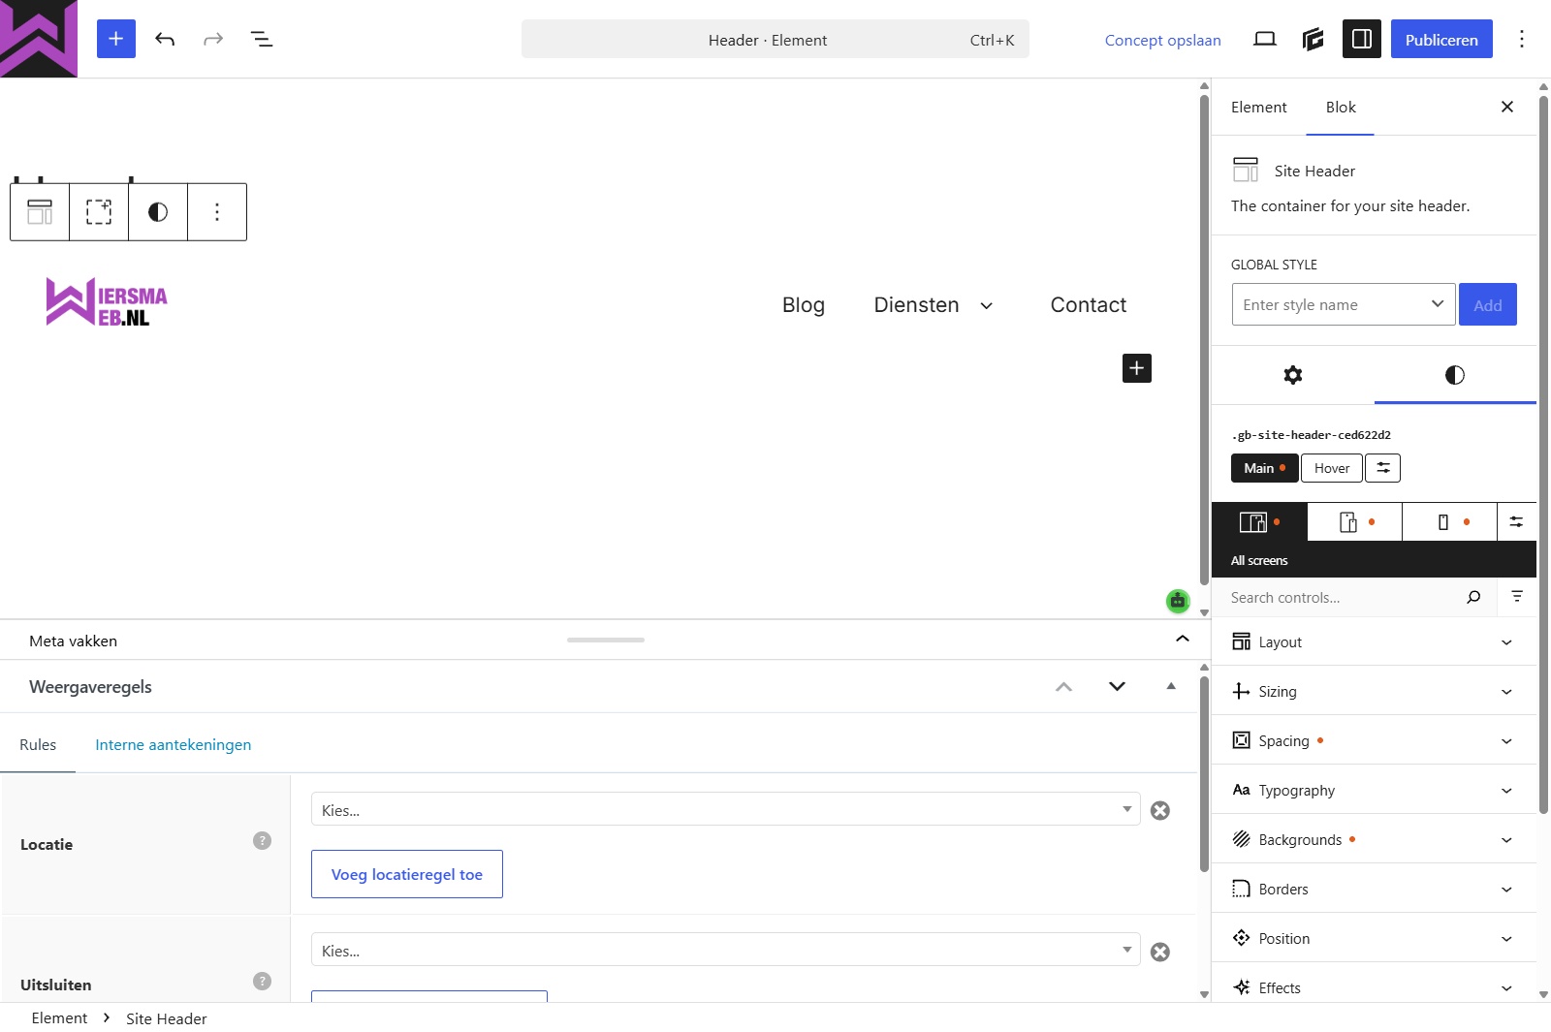Open selector options beside Hover
The height and width of the screenshot is (1032, 1551).
pos(1383,468)
